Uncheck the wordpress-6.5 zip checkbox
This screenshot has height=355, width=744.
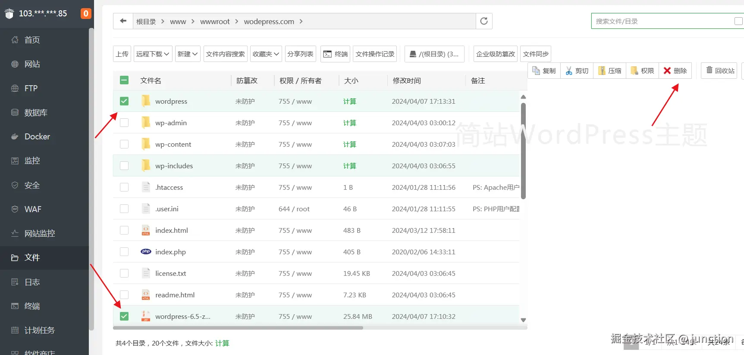tap(124, 316)
